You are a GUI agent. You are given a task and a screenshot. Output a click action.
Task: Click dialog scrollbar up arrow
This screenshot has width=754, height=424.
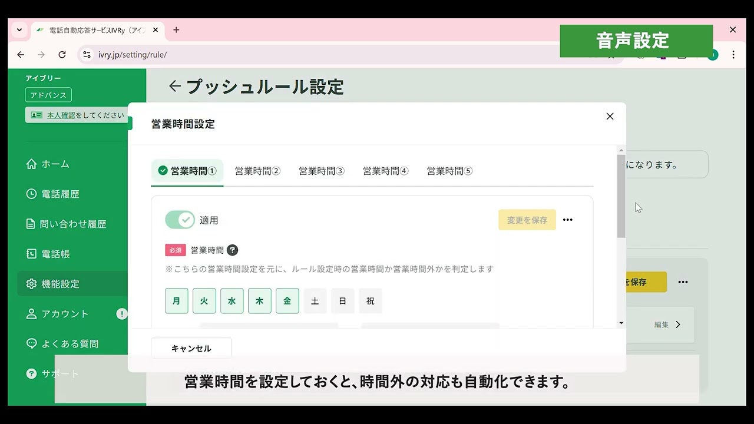(621, 150)
